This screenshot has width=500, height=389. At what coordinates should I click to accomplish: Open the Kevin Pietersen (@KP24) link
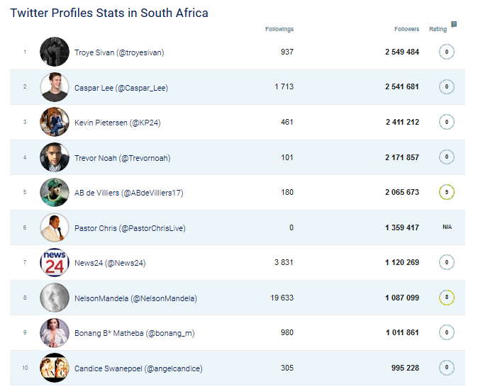(117, 123)
